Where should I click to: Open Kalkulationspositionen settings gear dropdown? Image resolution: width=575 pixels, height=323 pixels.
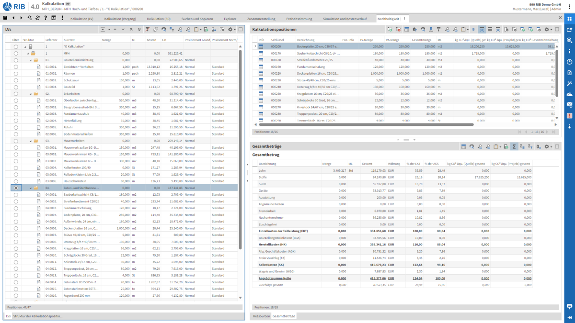548,29
